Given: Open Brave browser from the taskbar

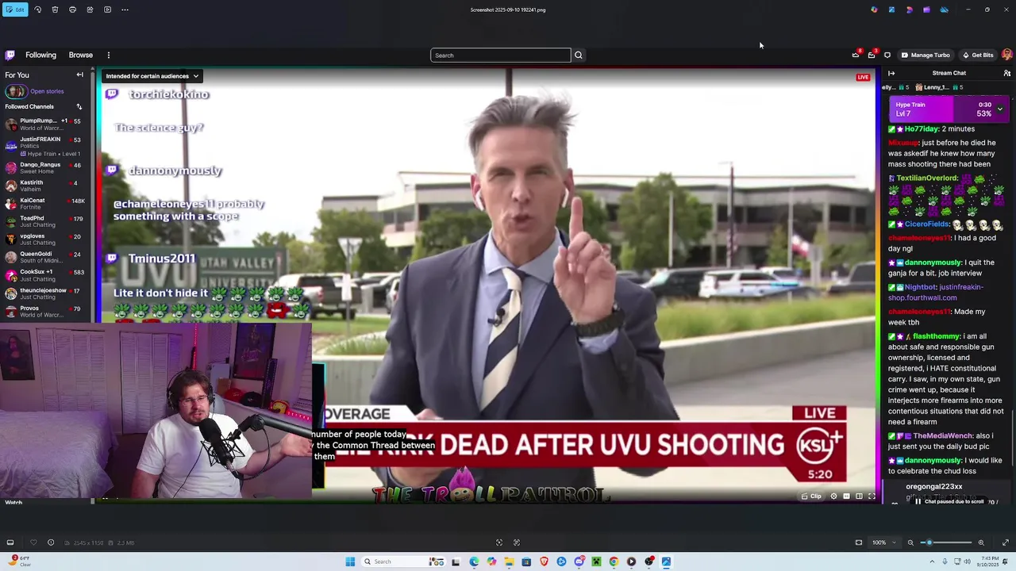Looking at the screenshot, I should (544, 561).
